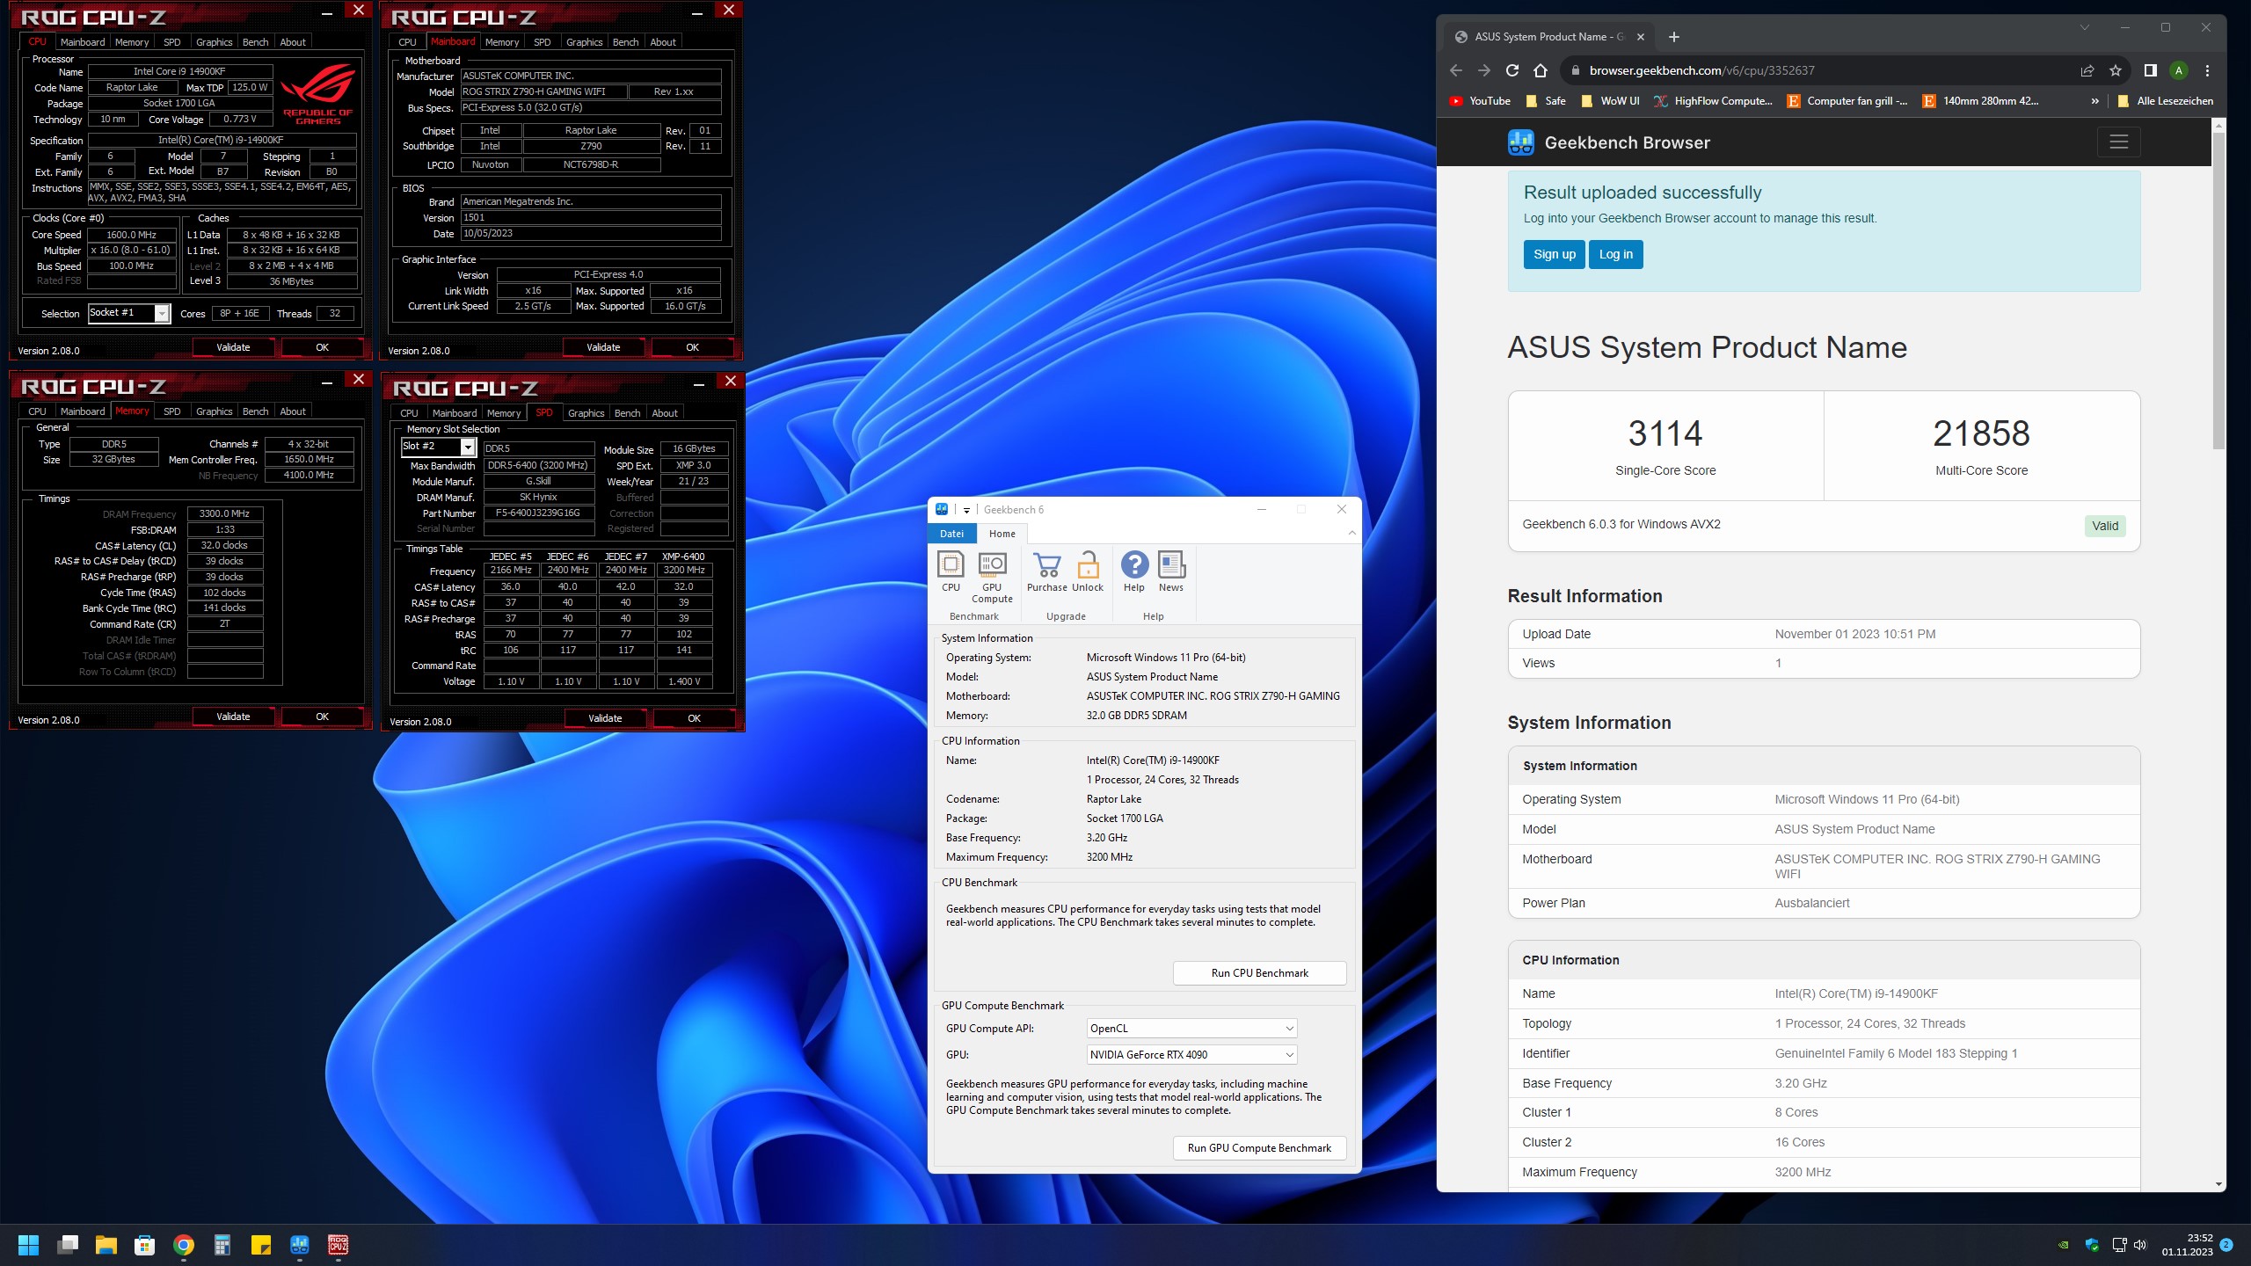Click the Geekbench Browser logo icon
This screenshot has height=1266, width=2251.
pos(1520,142)
